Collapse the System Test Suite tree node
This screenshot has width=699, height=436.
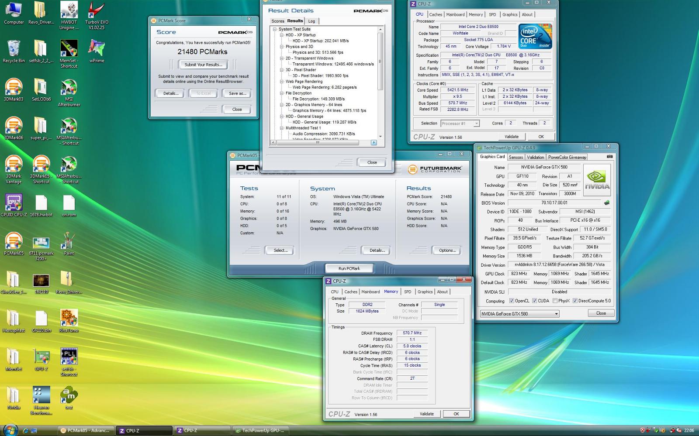click(x=275, y=29)
